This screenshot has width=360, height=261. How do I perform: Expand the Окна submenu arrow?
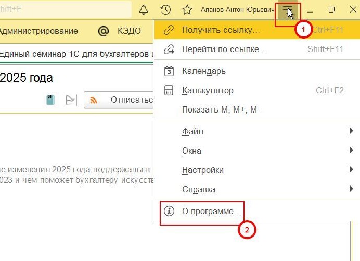[x=351, y=151]
